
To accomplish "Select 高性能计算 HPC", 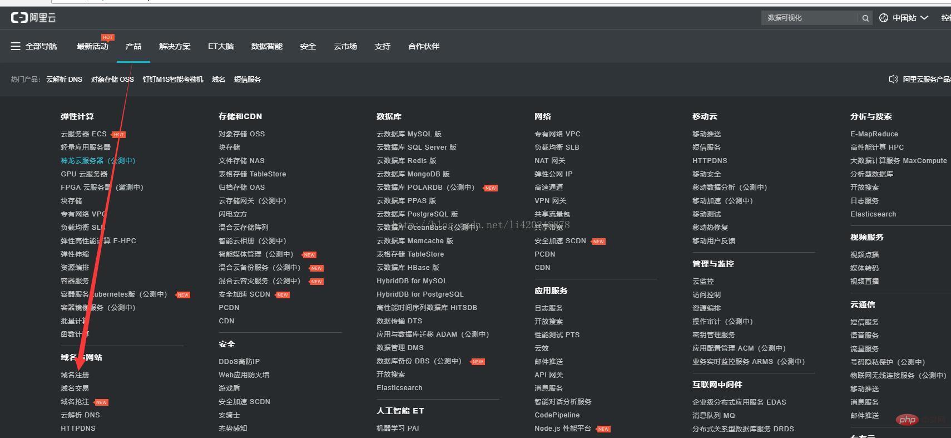I will point(877,147).
